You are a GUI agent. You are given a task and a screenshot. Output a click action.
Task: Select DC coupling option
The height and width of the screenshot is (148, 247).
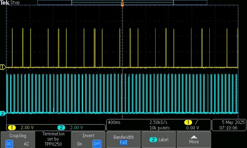point(9,144)
